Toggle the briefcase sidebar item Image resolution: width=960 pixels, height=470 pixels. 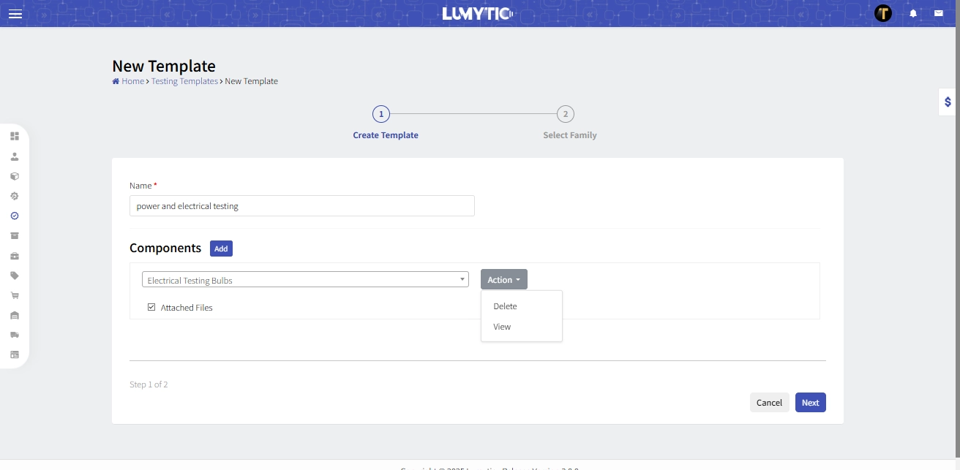[x=15, y=256]
